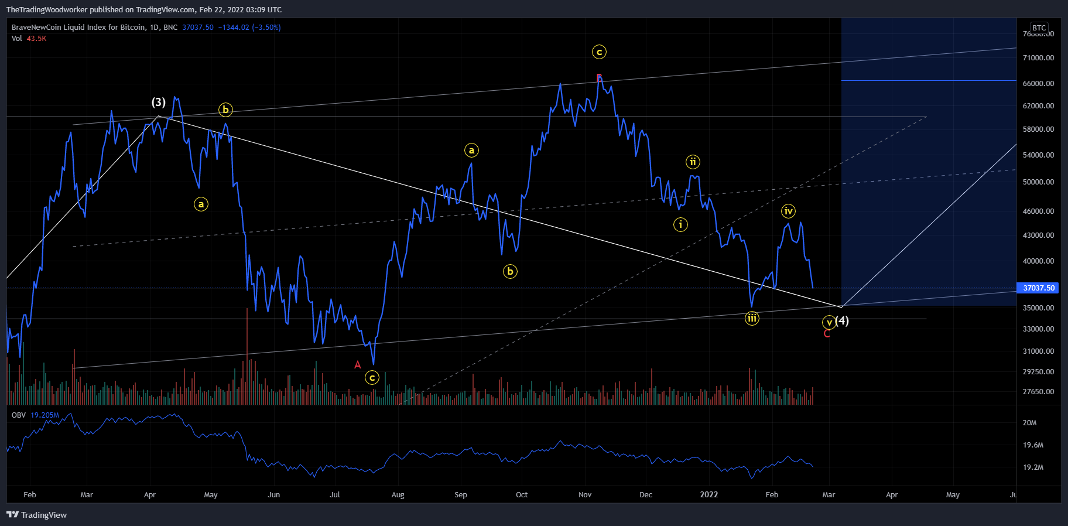Click the blue shaded projection rectangle
This screenshot has height=526, width=1068.
point(929,162)
